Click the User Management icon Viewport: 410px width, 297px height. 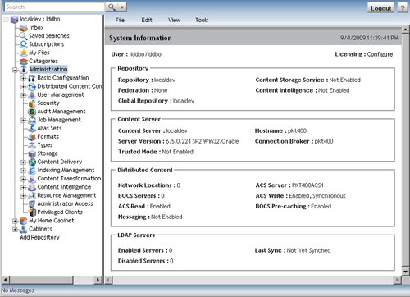coord(32,95)
